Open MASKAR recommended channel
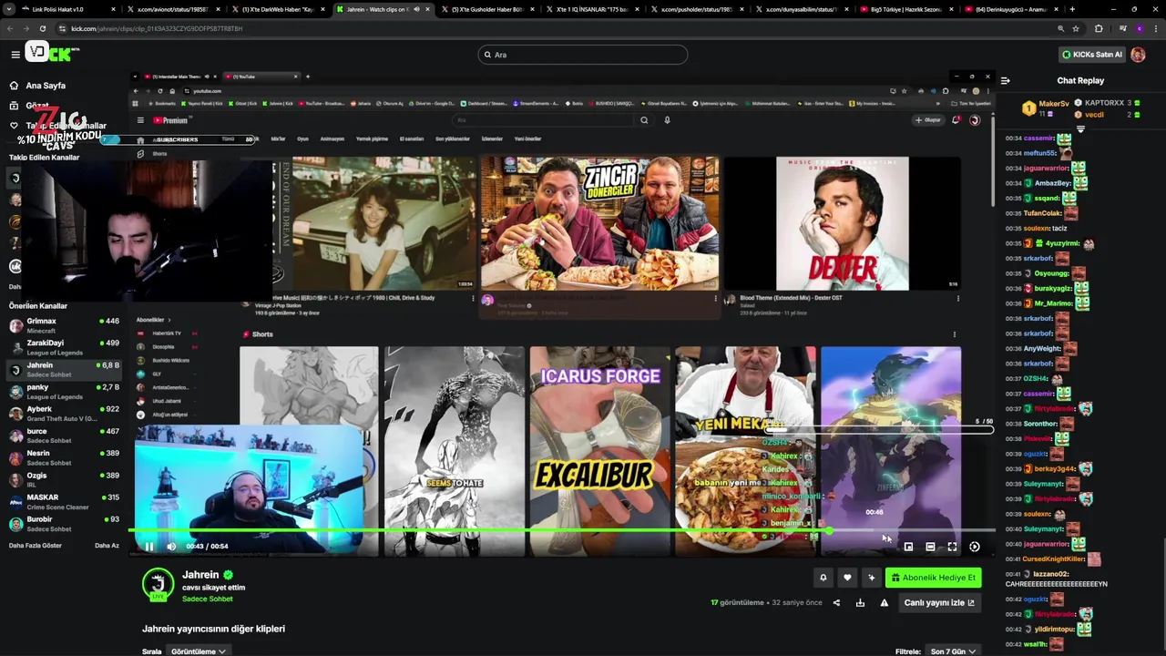Viewport: 1166px width, 656px height. (64, 502)
